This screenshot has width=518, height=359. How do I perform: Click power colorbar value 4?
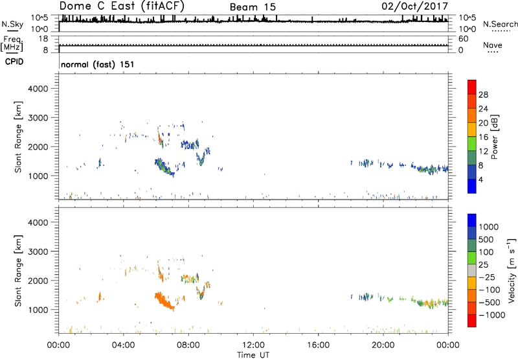point(481,180)
